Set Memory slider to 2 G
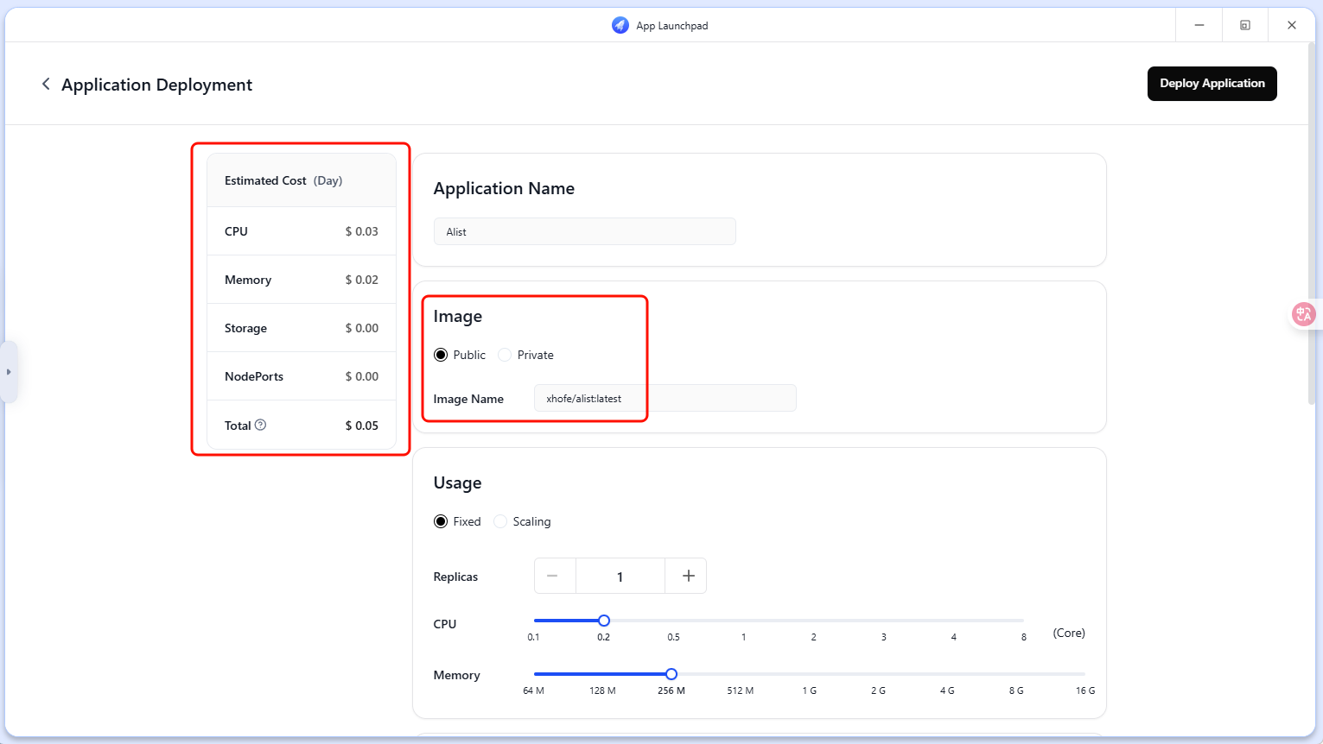 coord(878,674)
